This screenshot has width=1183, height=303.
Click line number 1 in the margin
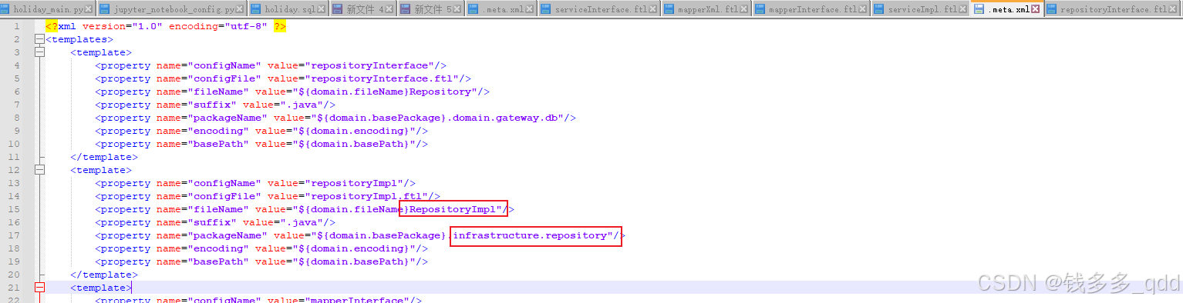pos(16,26)
